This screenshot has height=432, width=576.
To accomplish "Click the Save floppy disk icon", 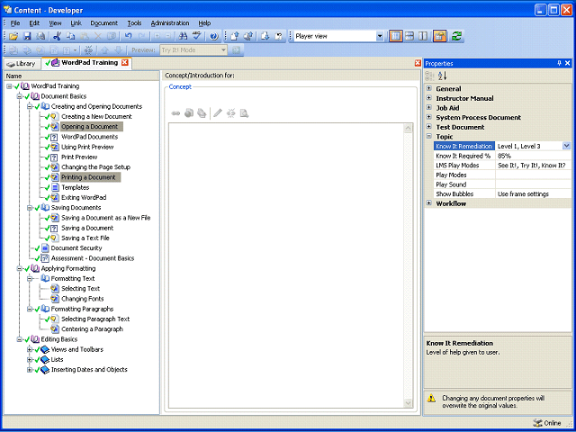I will tap(28, 36).
